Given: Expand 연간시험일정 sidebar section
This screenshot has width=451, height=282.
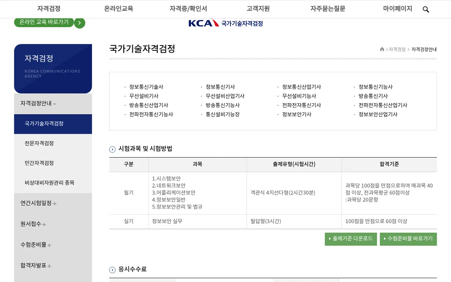Looking at the screenshot, I should [x=53, y=203].
